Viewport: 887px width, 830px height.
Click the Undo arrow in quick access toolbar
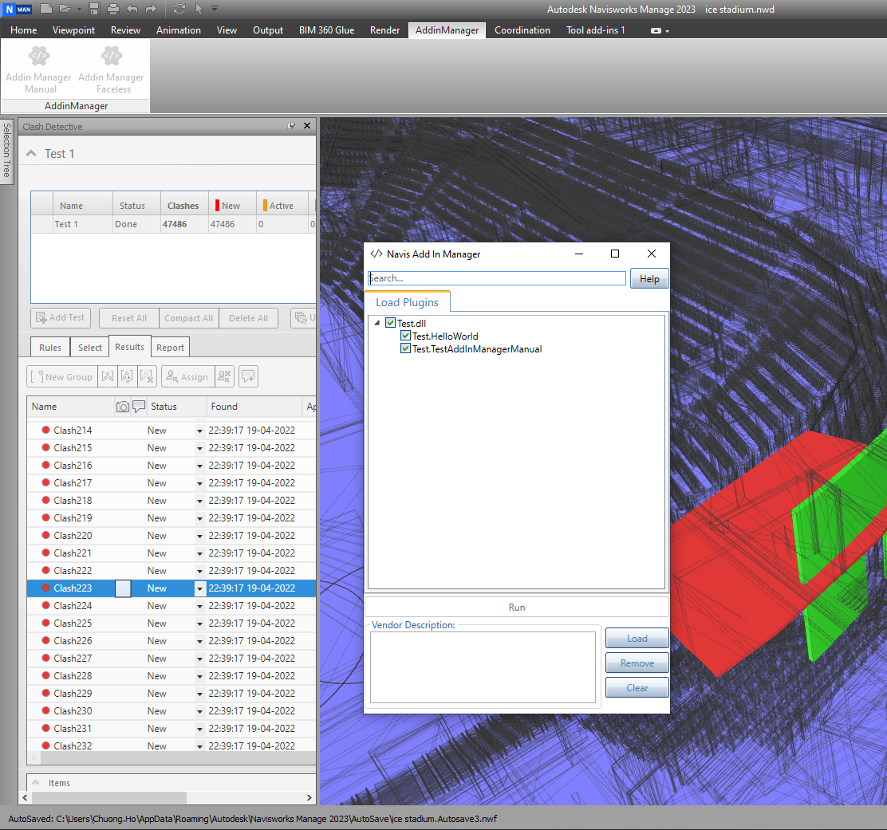(132, 9)
